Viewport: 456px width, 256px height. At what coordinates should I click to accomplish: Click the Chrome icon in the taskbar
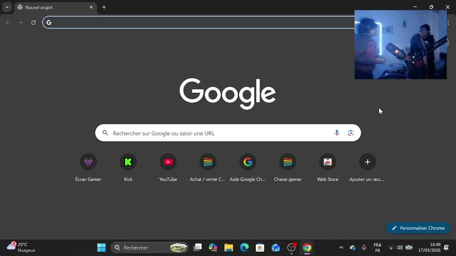(x=307, y=247)
